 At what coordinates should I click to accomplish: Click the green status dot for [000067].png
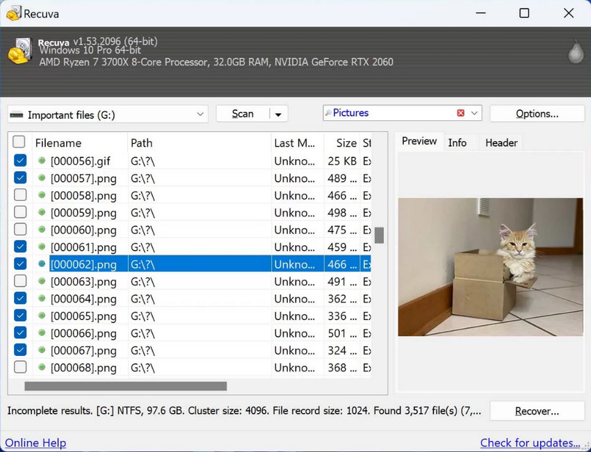click(42, 350)
